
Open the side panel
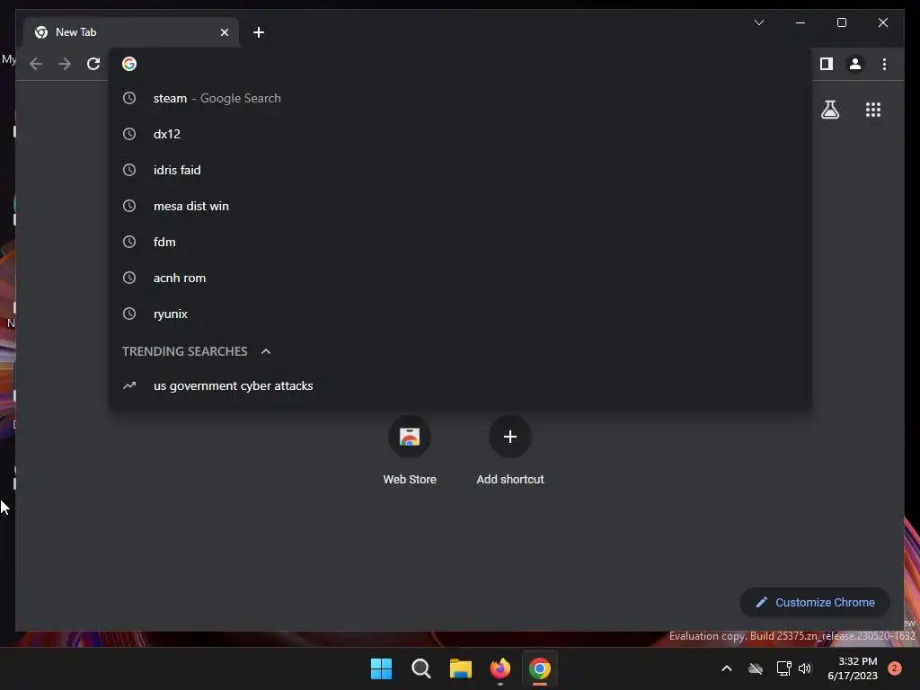pos(827,64)
